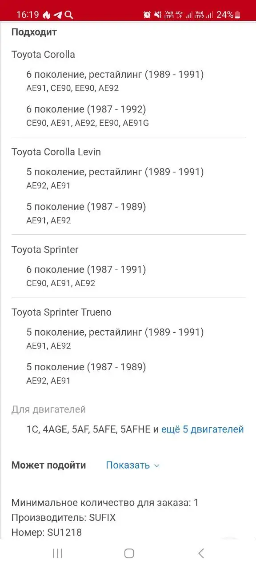The height and width of the screenshot is (569, 256).
Task: Expand Toyota Corolla Levin generation details
Action: click(56, 152)
